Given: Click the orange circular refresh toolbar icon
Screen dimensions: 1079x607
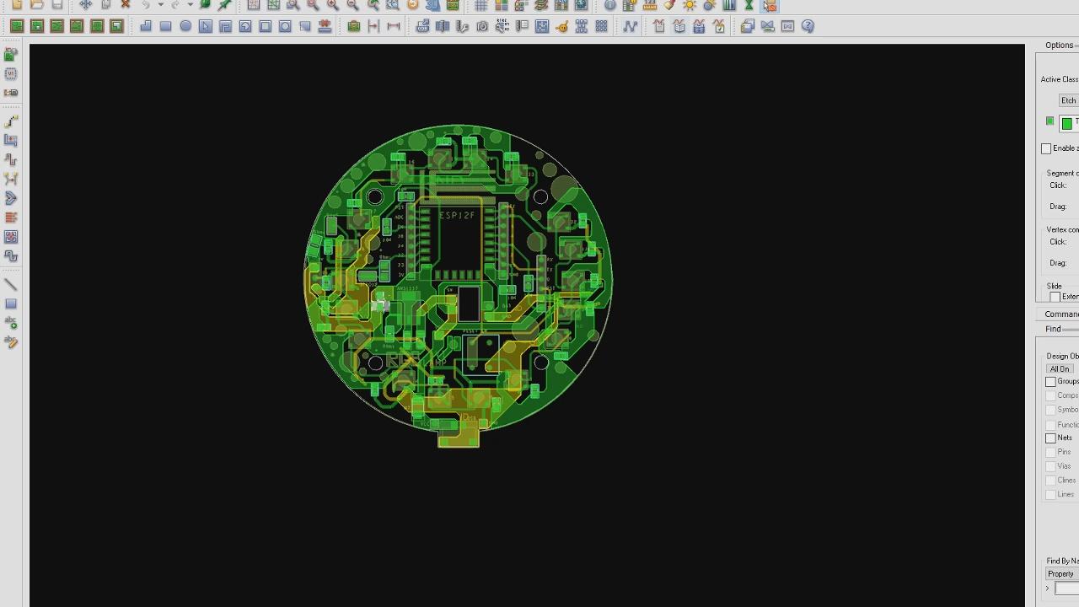Looking at the screenshot, I should coord(412,4).
